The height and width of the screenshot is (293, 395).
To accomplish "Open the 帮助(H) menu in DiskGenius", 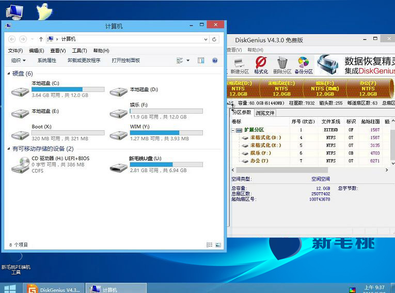I will click(x=255, y=50).
